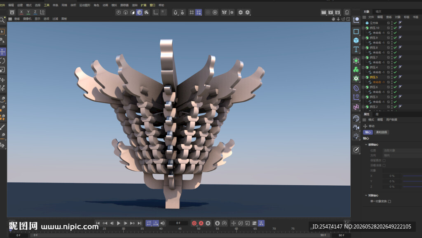Click 用户数据 in attribute manager
Screen dimensions: 422x238
click(392, 120)
